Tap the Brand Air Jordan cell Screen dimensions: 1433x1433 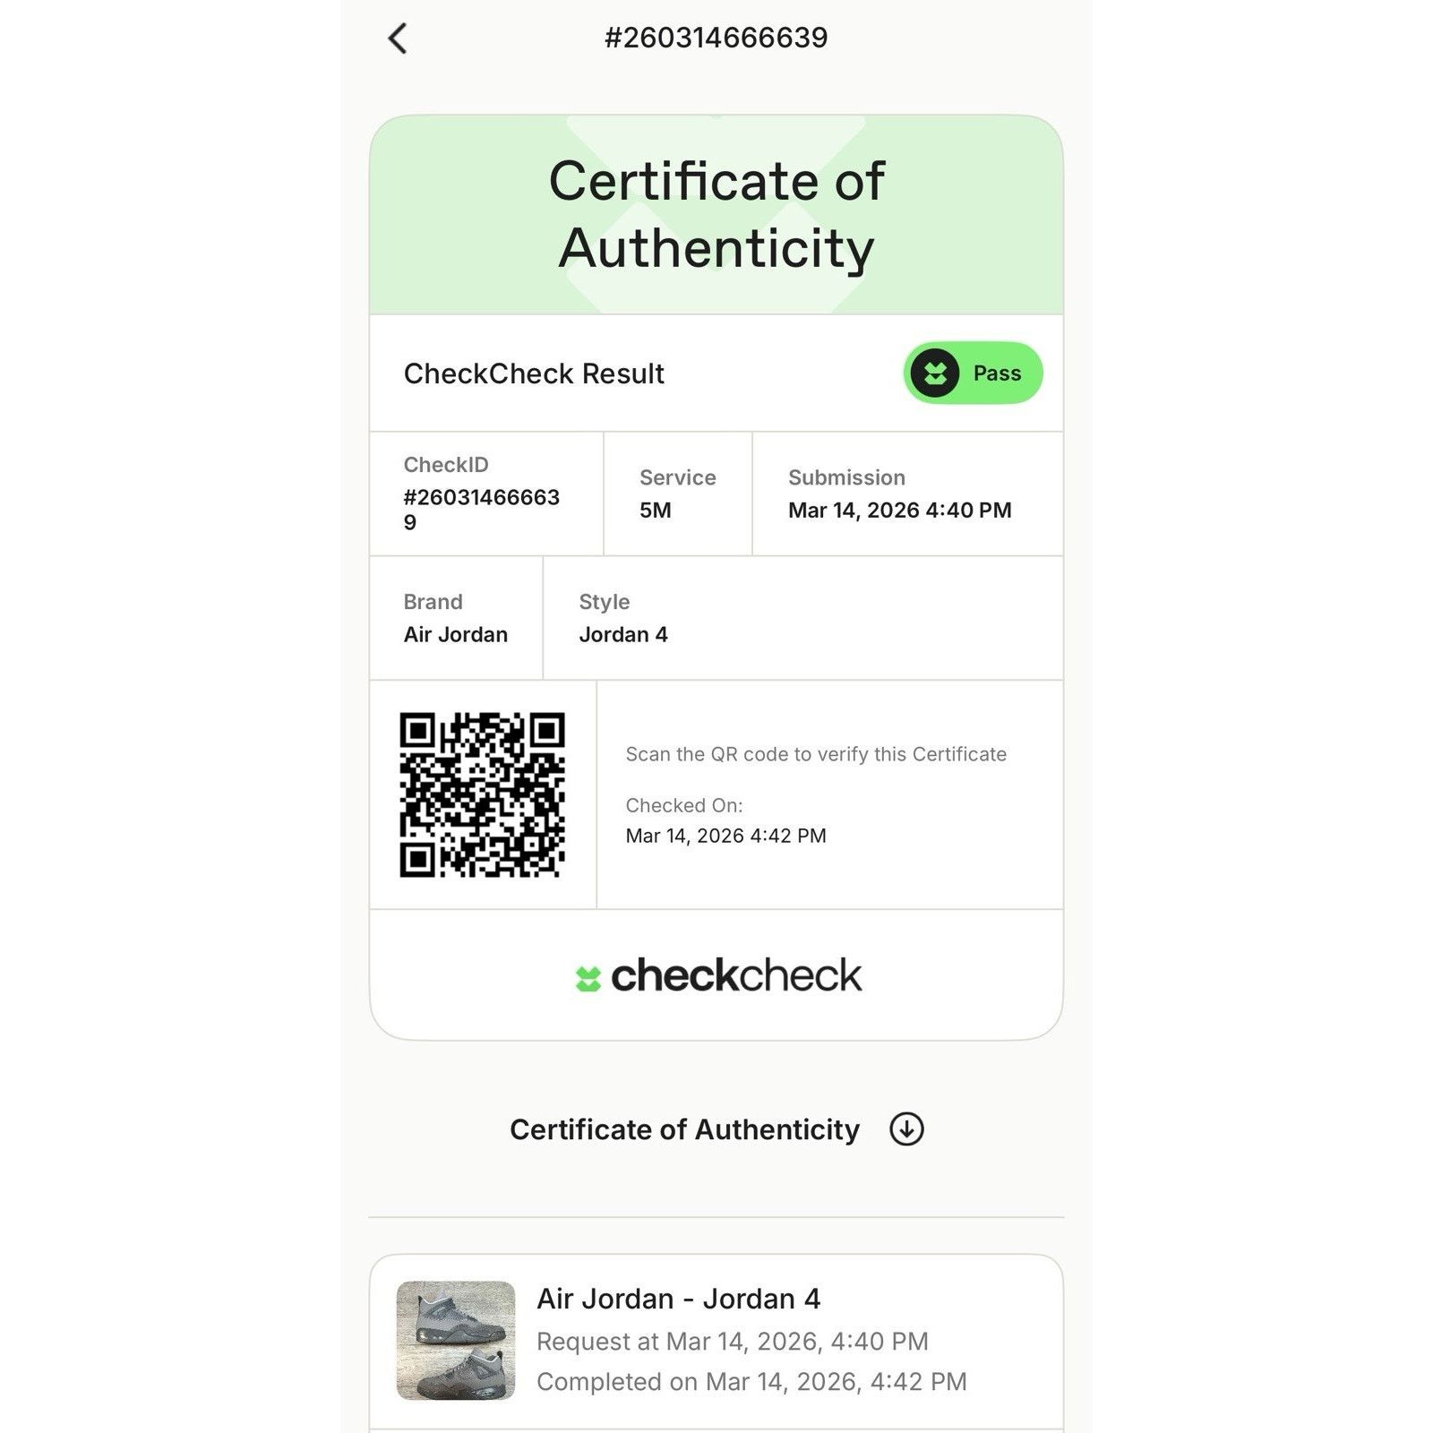click(x=456, y=618)
